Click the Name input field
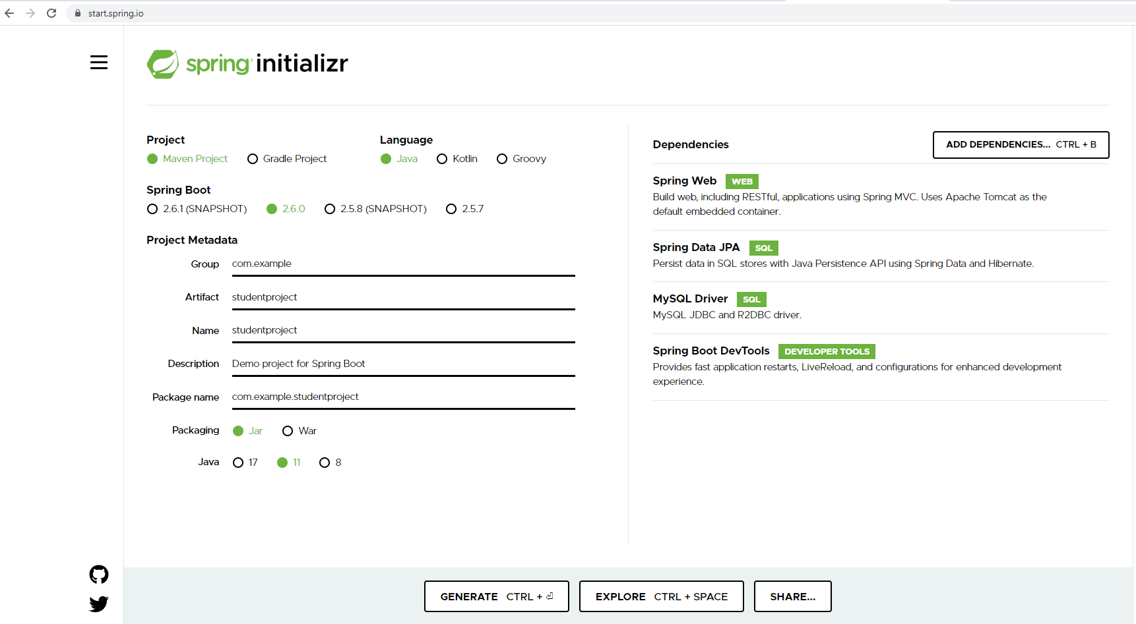The height and width of the screenshot is (624, 1136). coord(404,331)
